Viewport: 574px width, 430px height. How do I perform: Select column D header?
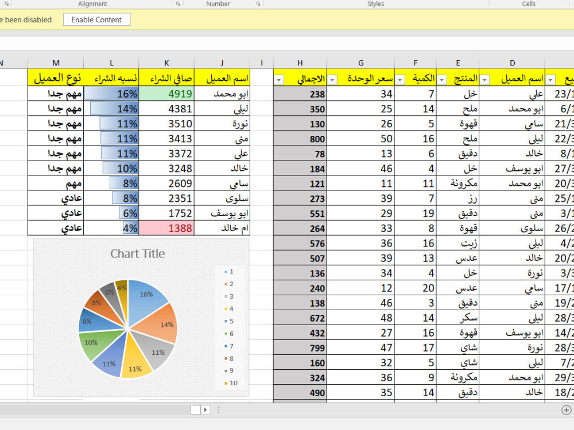tap(512, 63)
